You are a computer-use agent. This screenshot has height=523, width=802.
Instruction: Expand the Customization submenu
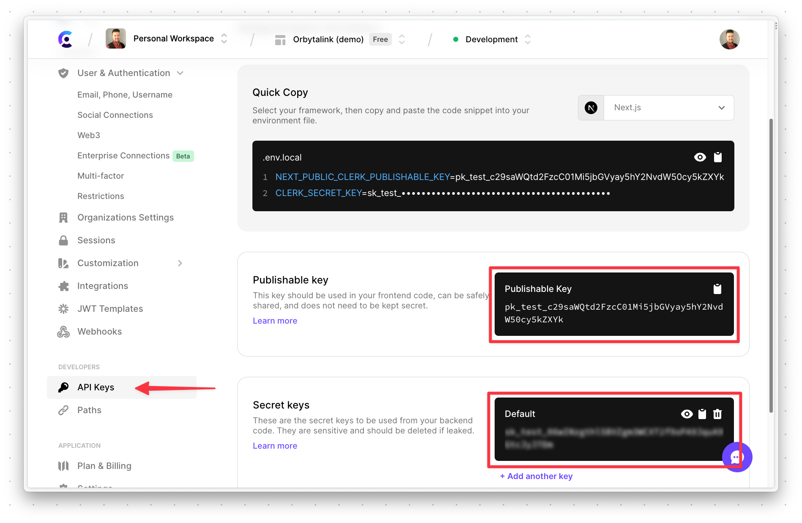coord(180,263)
